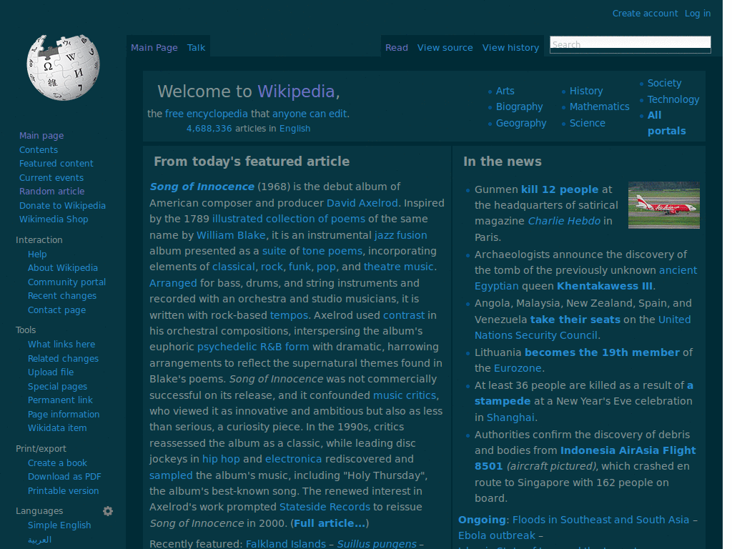
Task: Open the Biography portal link
Action: 519,107
